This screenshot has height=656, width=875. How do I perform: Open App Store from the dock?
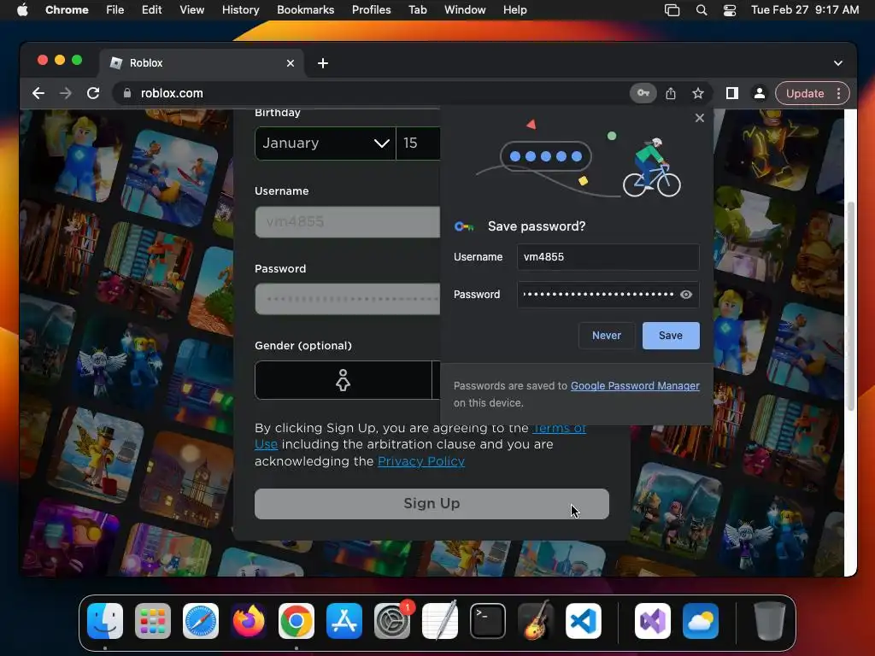click(x=344, y=621)
